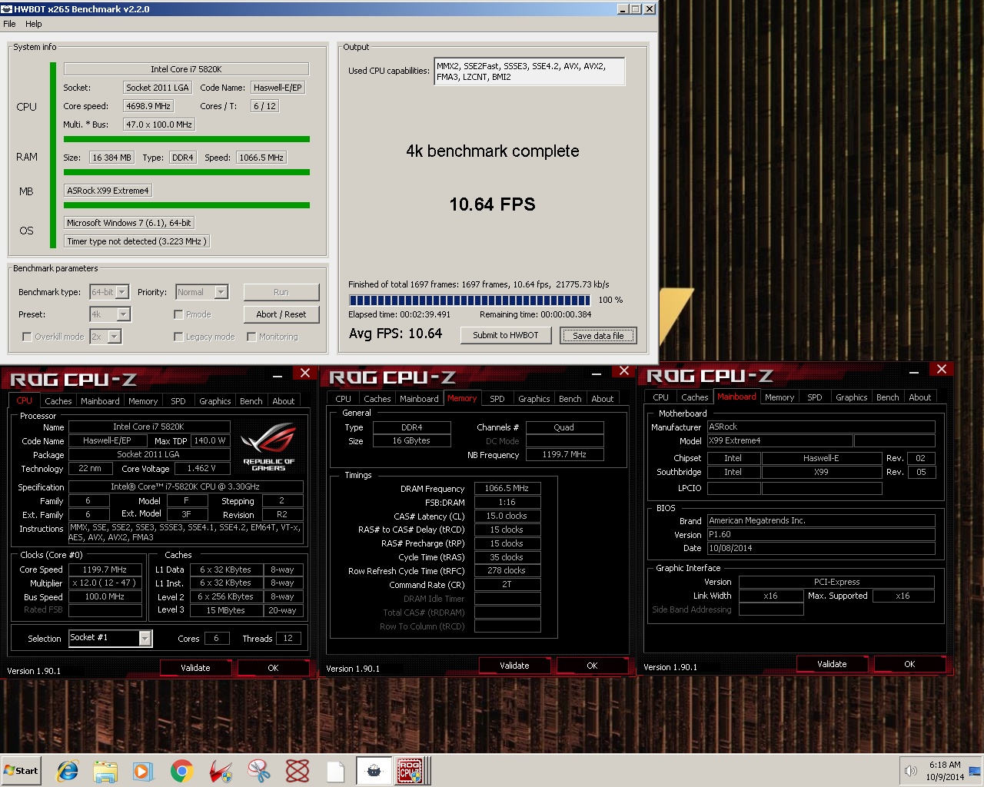Click OK in middle CPU-Z Memory window

tap(592, 666)
